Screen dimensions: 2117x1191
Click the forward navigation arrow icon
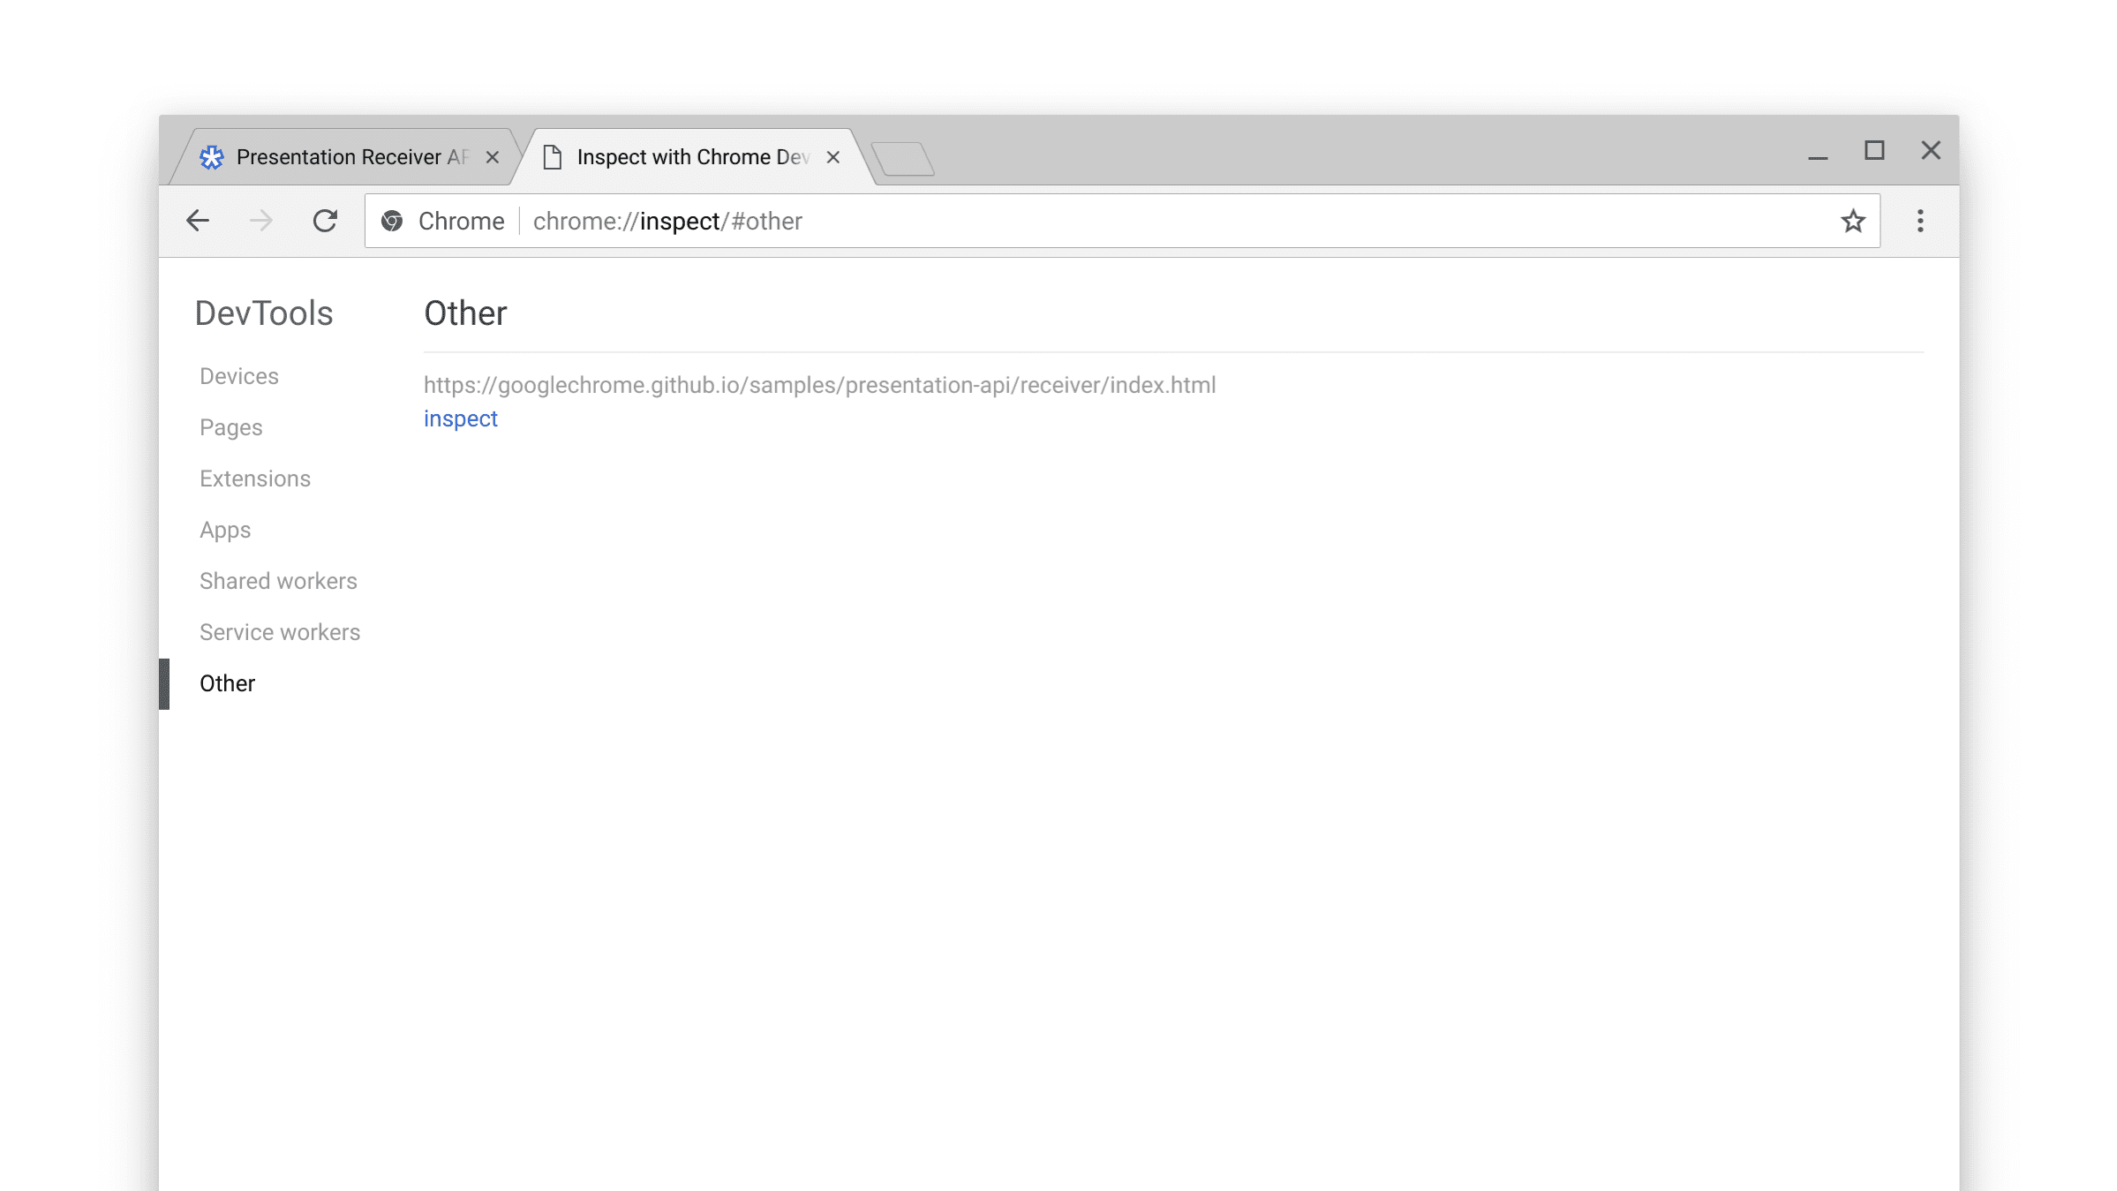[260, 220]
